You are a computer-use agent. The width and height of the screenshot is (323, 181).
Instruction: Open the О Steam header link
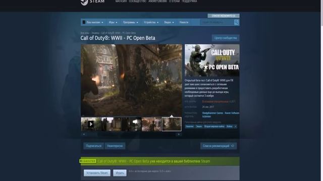(174, 1)
